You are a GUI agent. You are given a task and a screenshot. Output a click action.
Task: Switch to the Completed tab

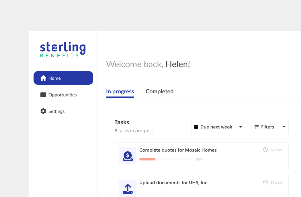(159, 91)
